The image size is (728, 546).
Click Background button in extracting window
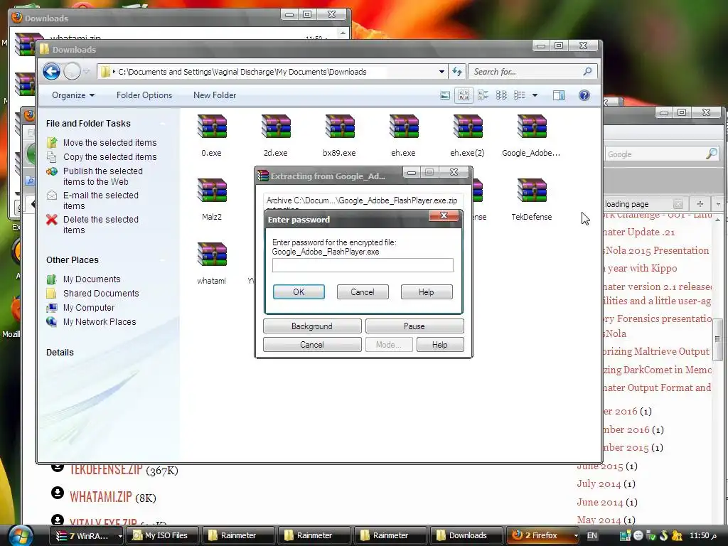[x=312, y=326]
